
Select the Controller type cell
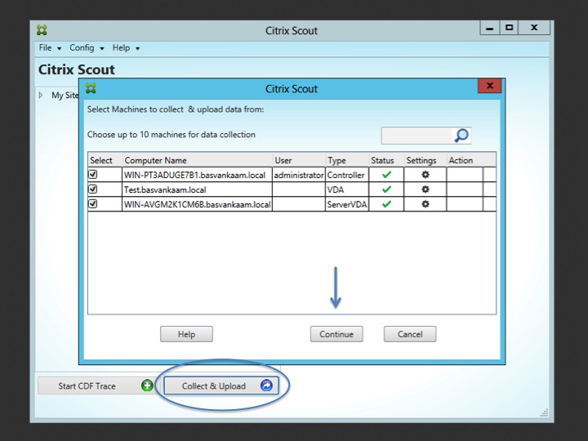pyautogui.click(x=347, y=175)
